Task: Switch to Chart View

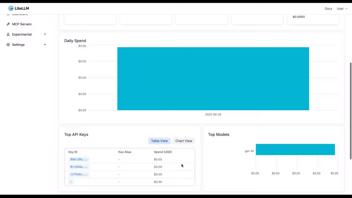Action: pyautogui.click(x=184, y=141)
